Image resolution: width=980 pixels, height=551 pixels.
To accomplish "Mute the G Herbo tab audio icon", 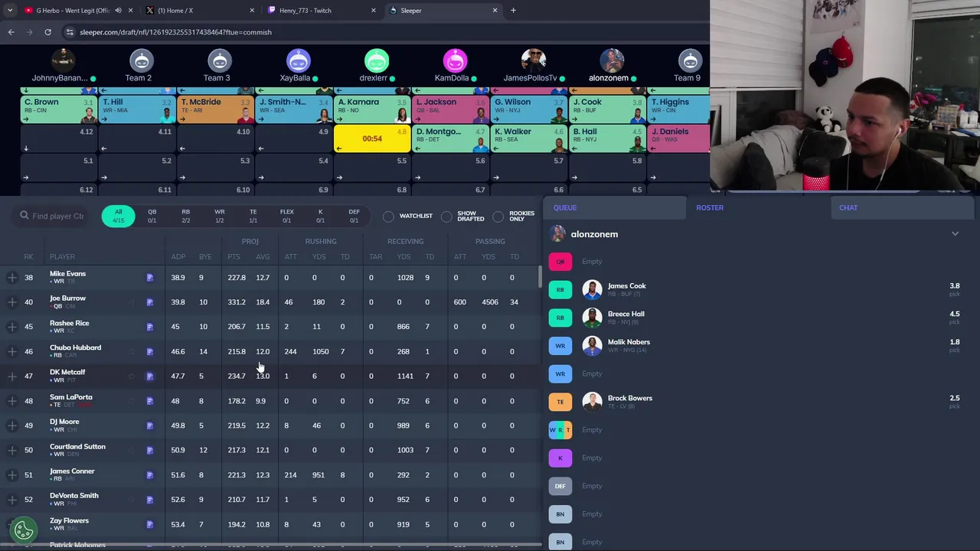I will [118, 11].
